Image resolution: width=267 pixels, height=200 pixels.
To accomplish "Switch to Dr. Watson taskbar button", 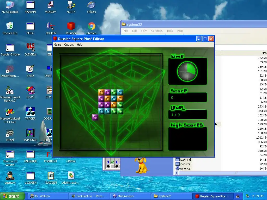I will click(x=48, y=196).
